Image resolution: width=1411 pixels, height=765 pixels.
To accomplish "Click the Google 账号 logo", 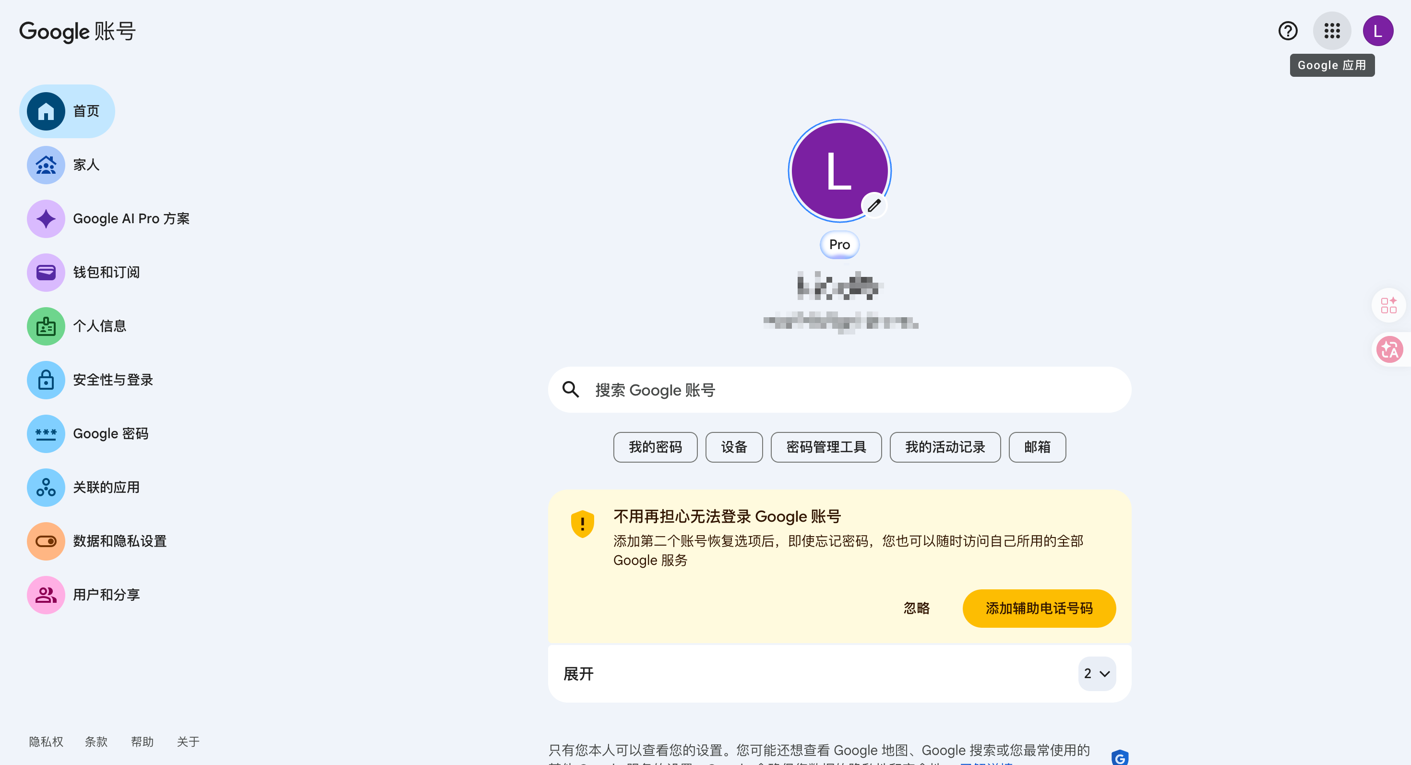I will [x=77, y=31].
